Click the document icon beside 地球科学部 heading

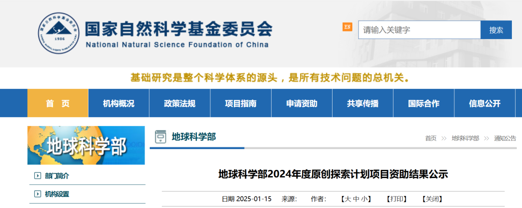pyautogui.click(x=161, y=137)
